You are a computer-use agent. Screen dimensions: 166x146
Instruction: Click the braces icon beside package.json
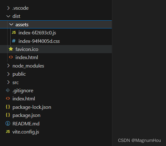point(8,115)
